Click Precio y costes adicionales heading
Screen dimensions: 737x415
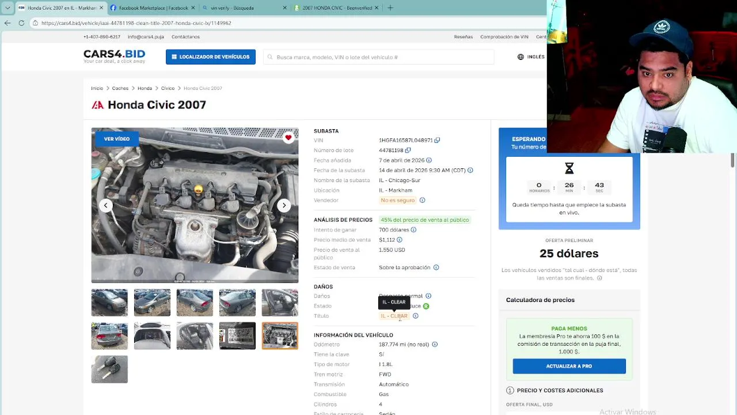coord(560,391)
